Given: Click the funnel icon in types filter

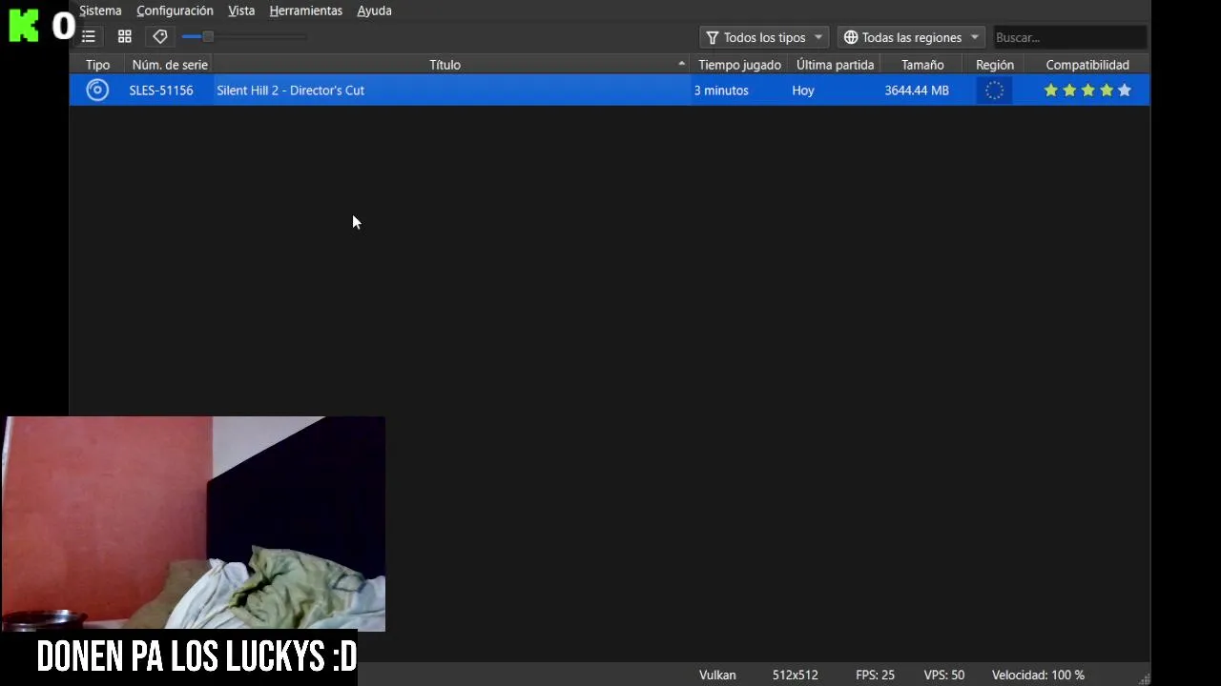Looking at the screenshot, I should pos(713,37).
